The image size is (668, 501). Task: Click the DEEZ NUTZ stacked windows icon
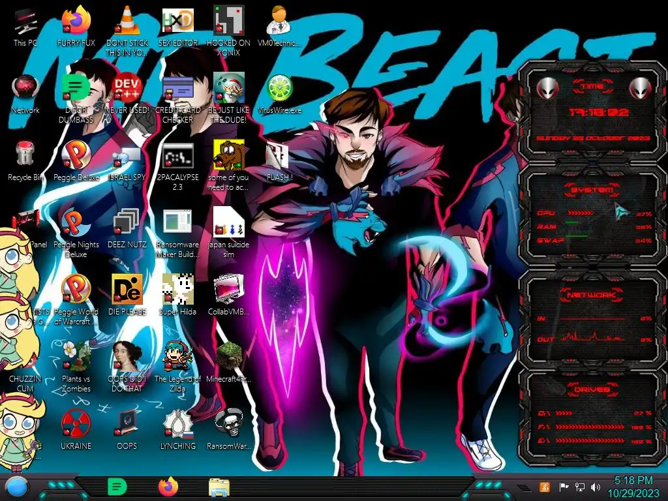(127, 229)
